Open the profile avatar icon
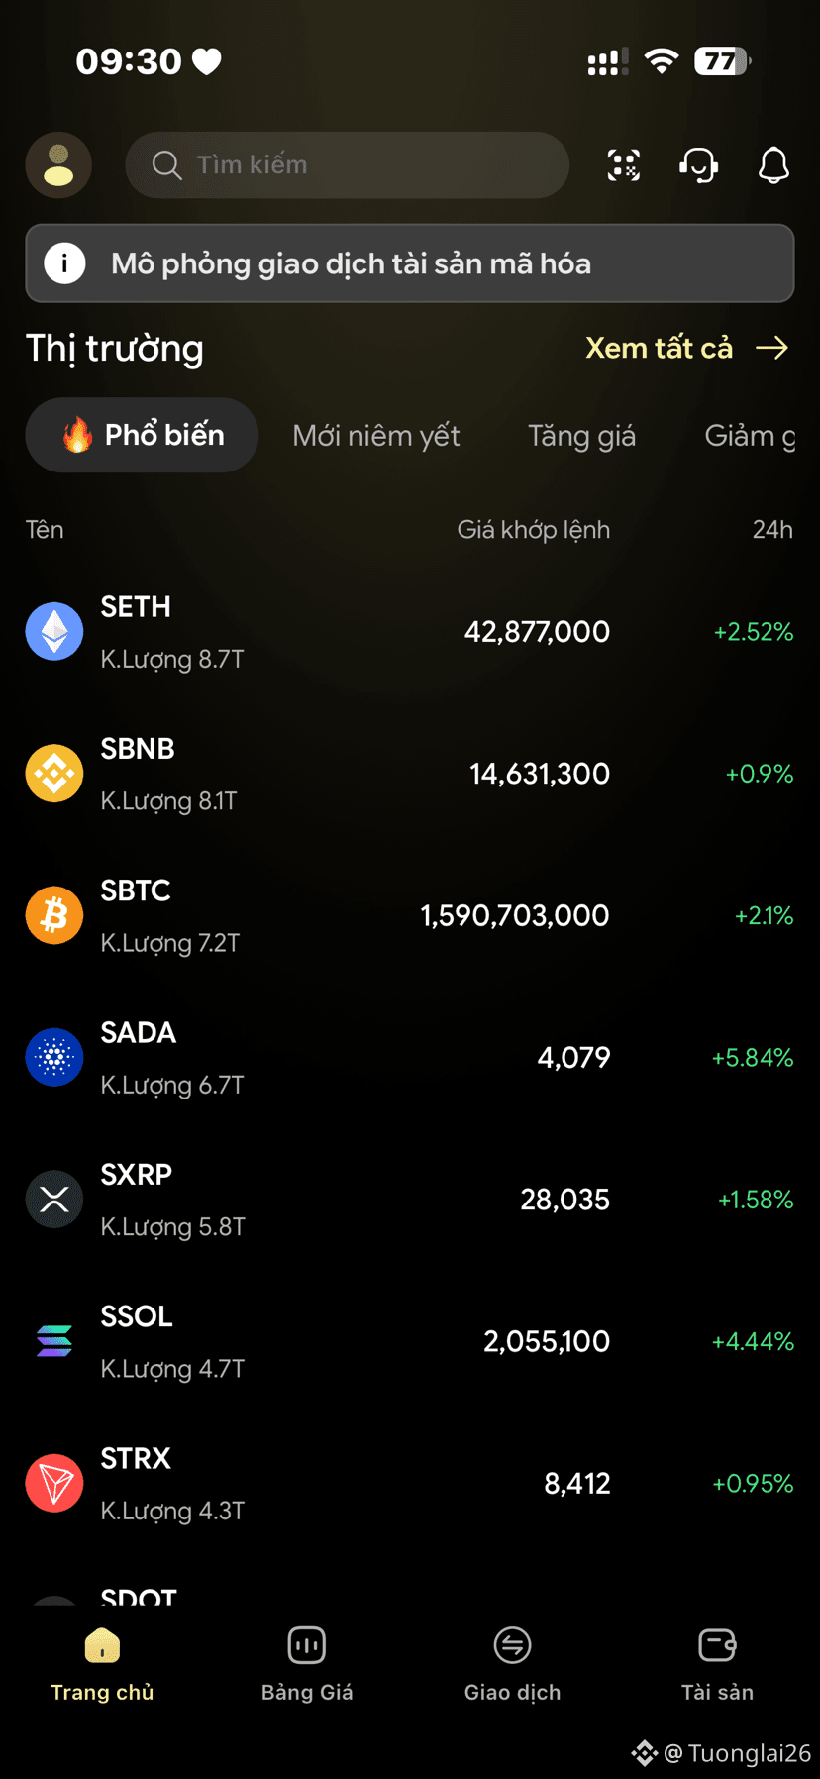The image size is (820, 1779). pyautogui.click(x=58, y=164)
